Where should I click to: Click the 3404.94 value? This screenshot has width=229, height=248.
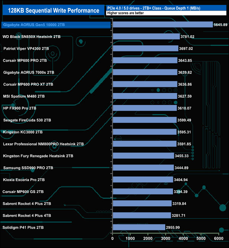[181, 180]
